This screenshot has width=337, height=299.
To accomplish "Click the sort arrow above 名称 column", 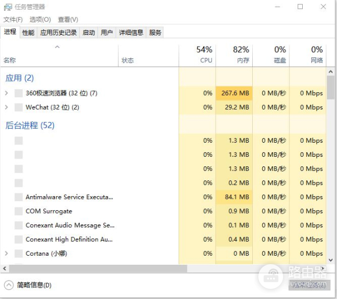I will tap(57, 47).
